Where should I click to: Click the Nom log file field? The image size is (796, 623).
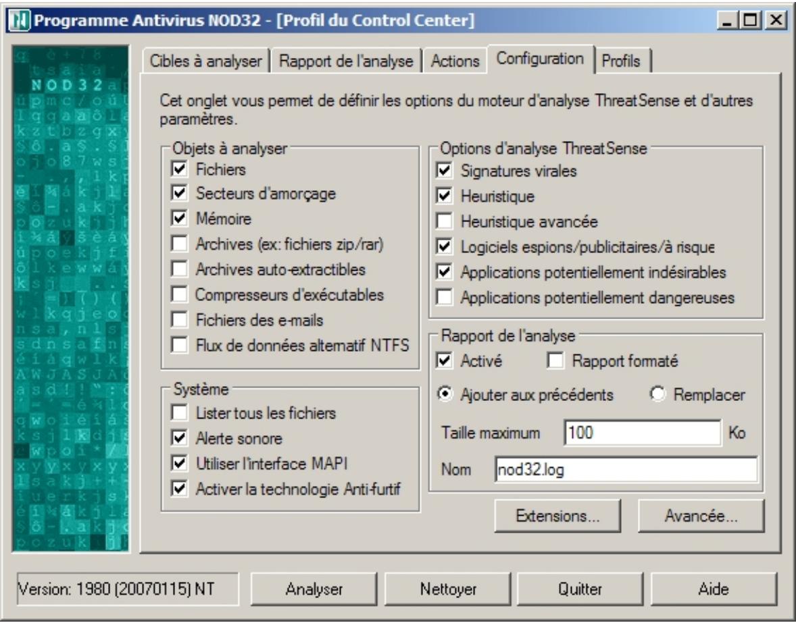click(x=626, y=469)
